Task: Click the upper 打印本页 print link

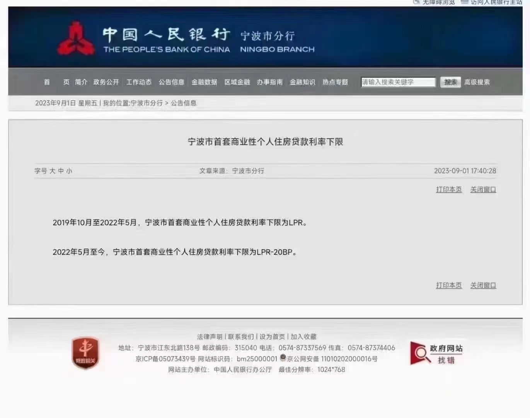Action: coord(449,189)
